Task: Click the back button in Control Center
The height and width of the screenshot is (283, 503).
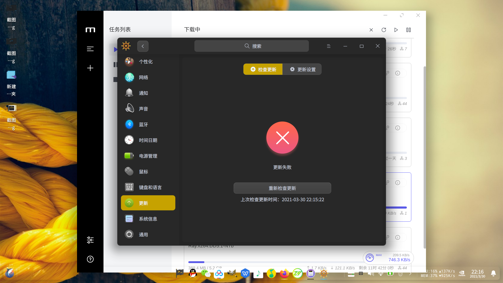Action: [143, 46]
